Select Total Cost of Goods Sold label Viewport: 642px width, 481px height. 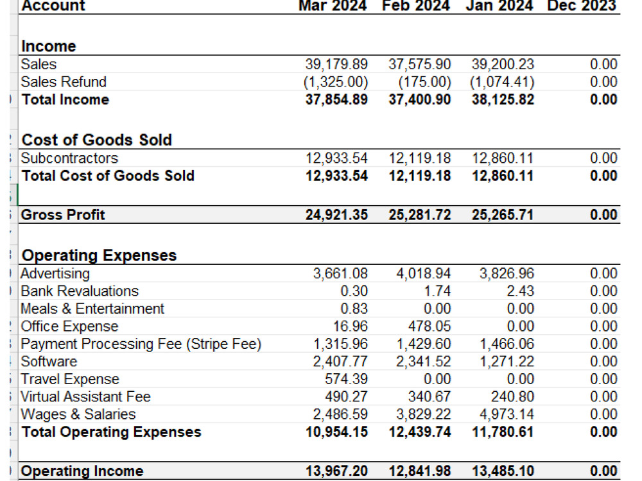[x=108, y=176]
